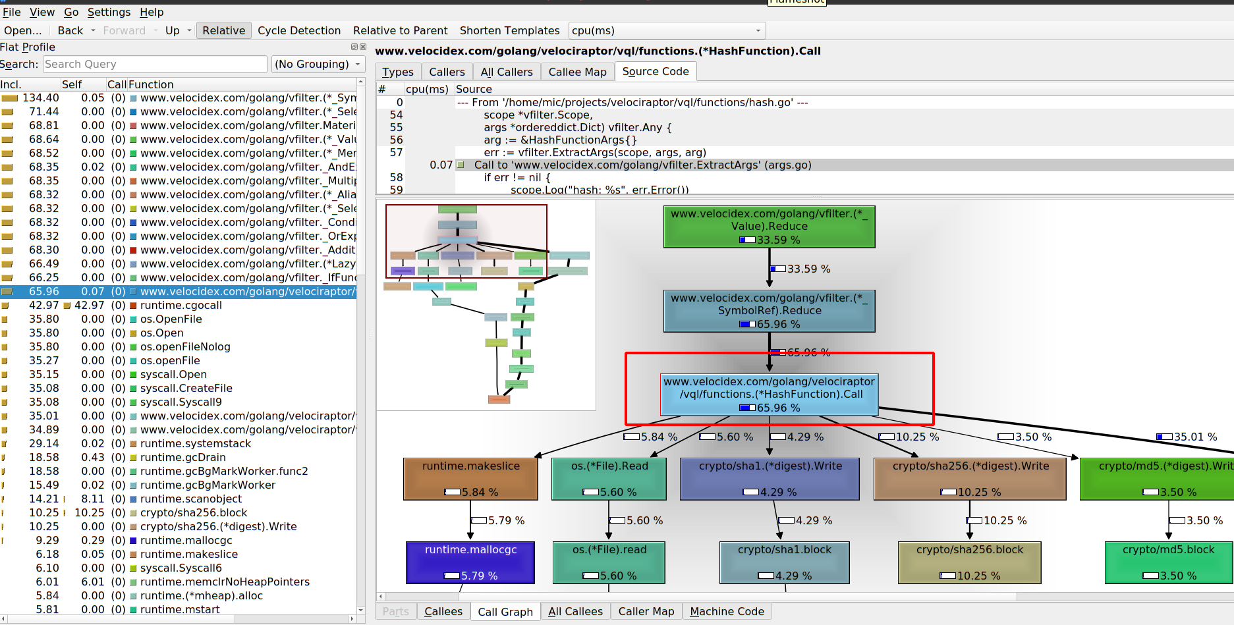This screenshot has height=625, width=1234.
Task: Switch to the Callee Map tab
Action: [x=577, y=72]
